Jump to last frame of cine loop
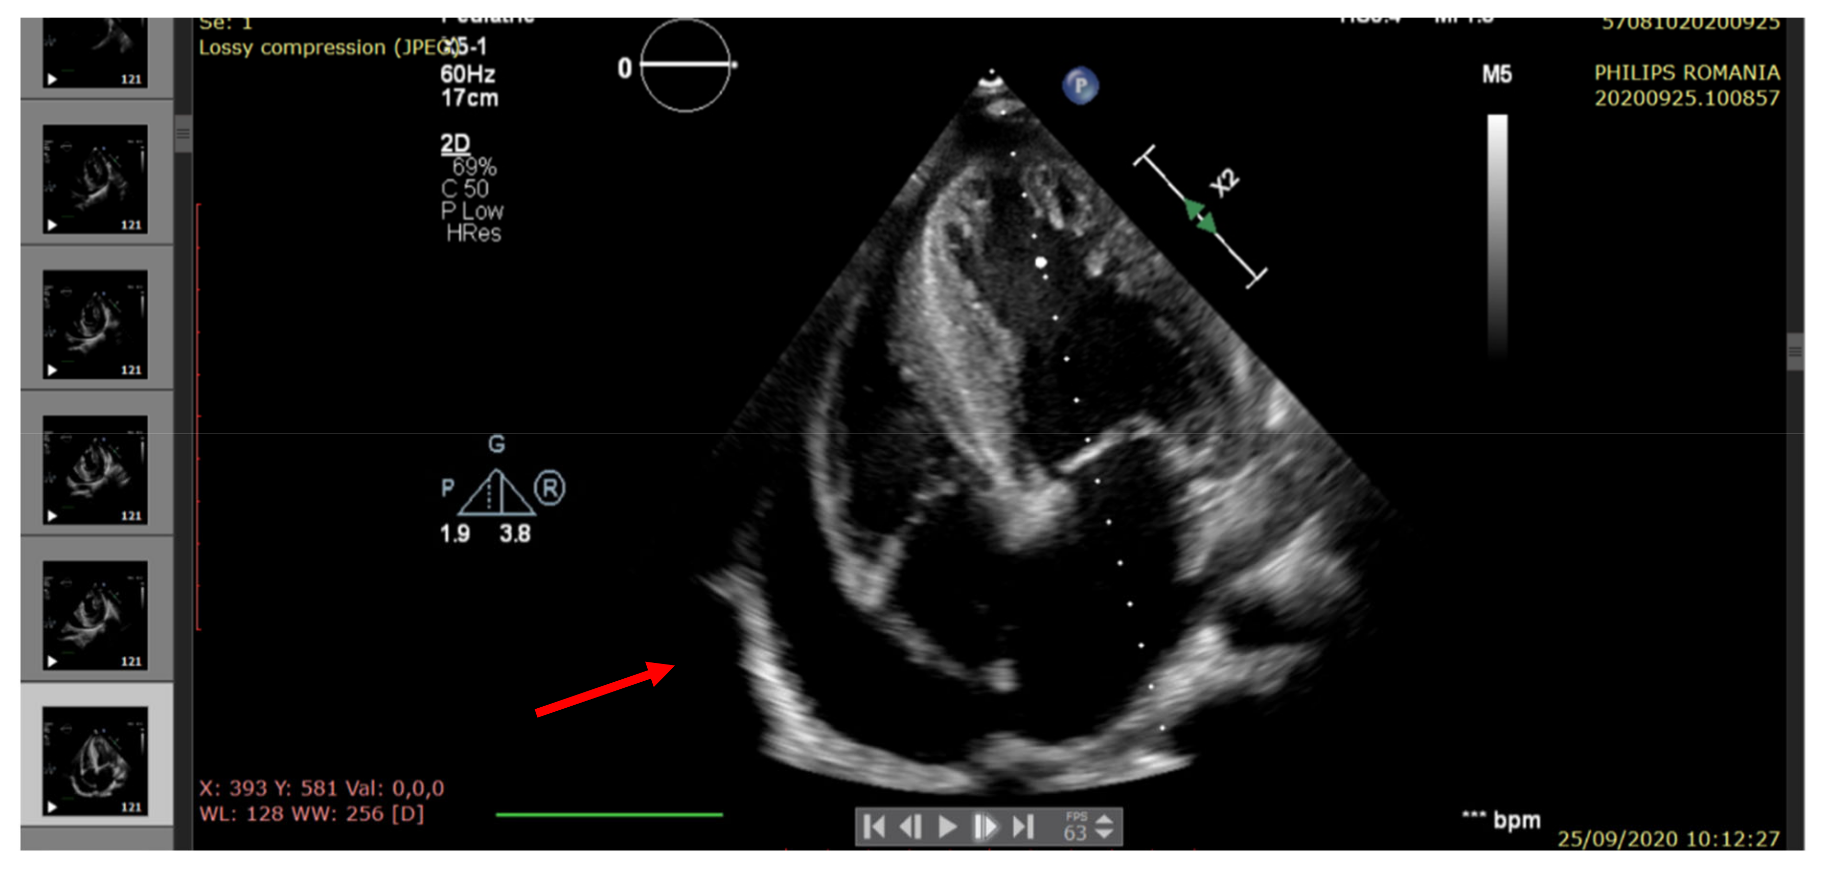This screenshot has width=1827, height=869. (1022, 826)
